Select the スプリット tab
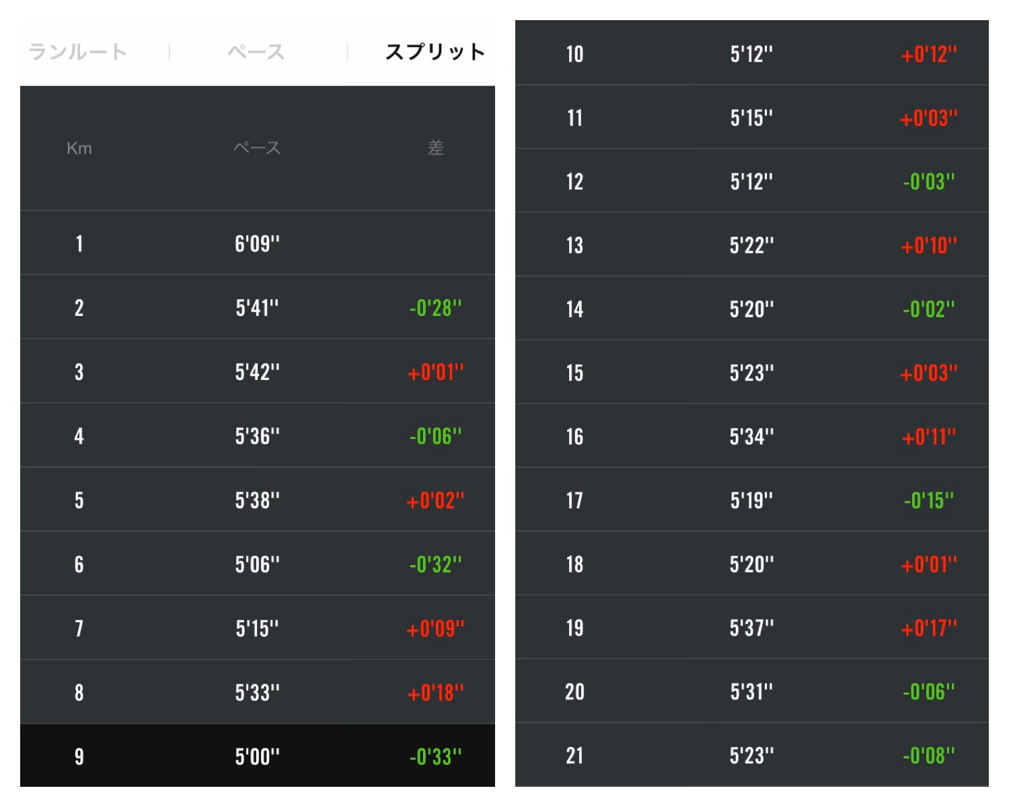The image size is (1009, 807). (435, 52)
